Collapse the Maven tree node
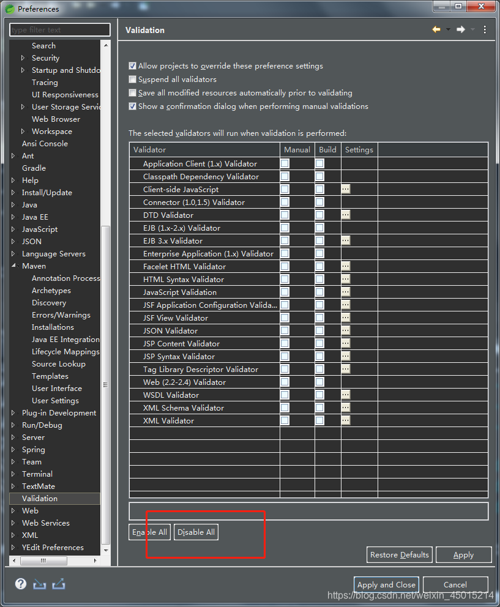The width and height of the screenshot is (500, 607). pos(13,266)
